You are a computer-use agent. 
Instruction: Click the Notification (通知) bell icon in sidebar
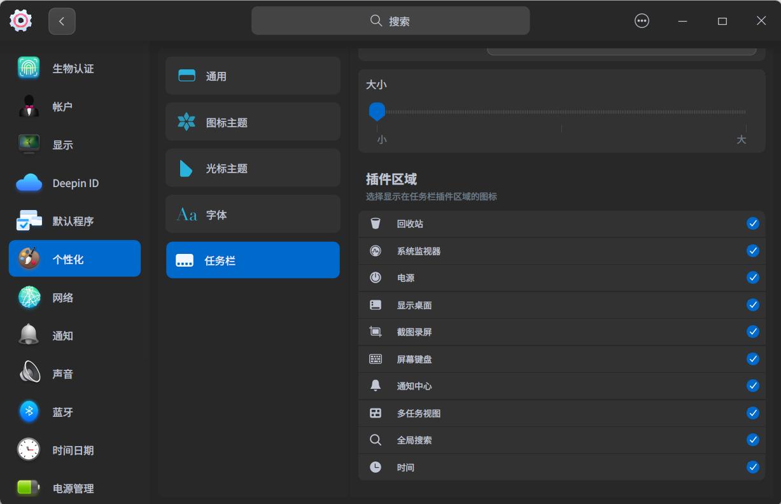(x=29, y=335)
